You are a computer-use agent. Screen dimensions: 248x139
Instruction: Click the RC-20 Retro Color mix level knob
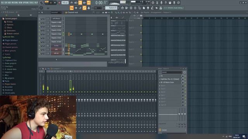[183, 82]
